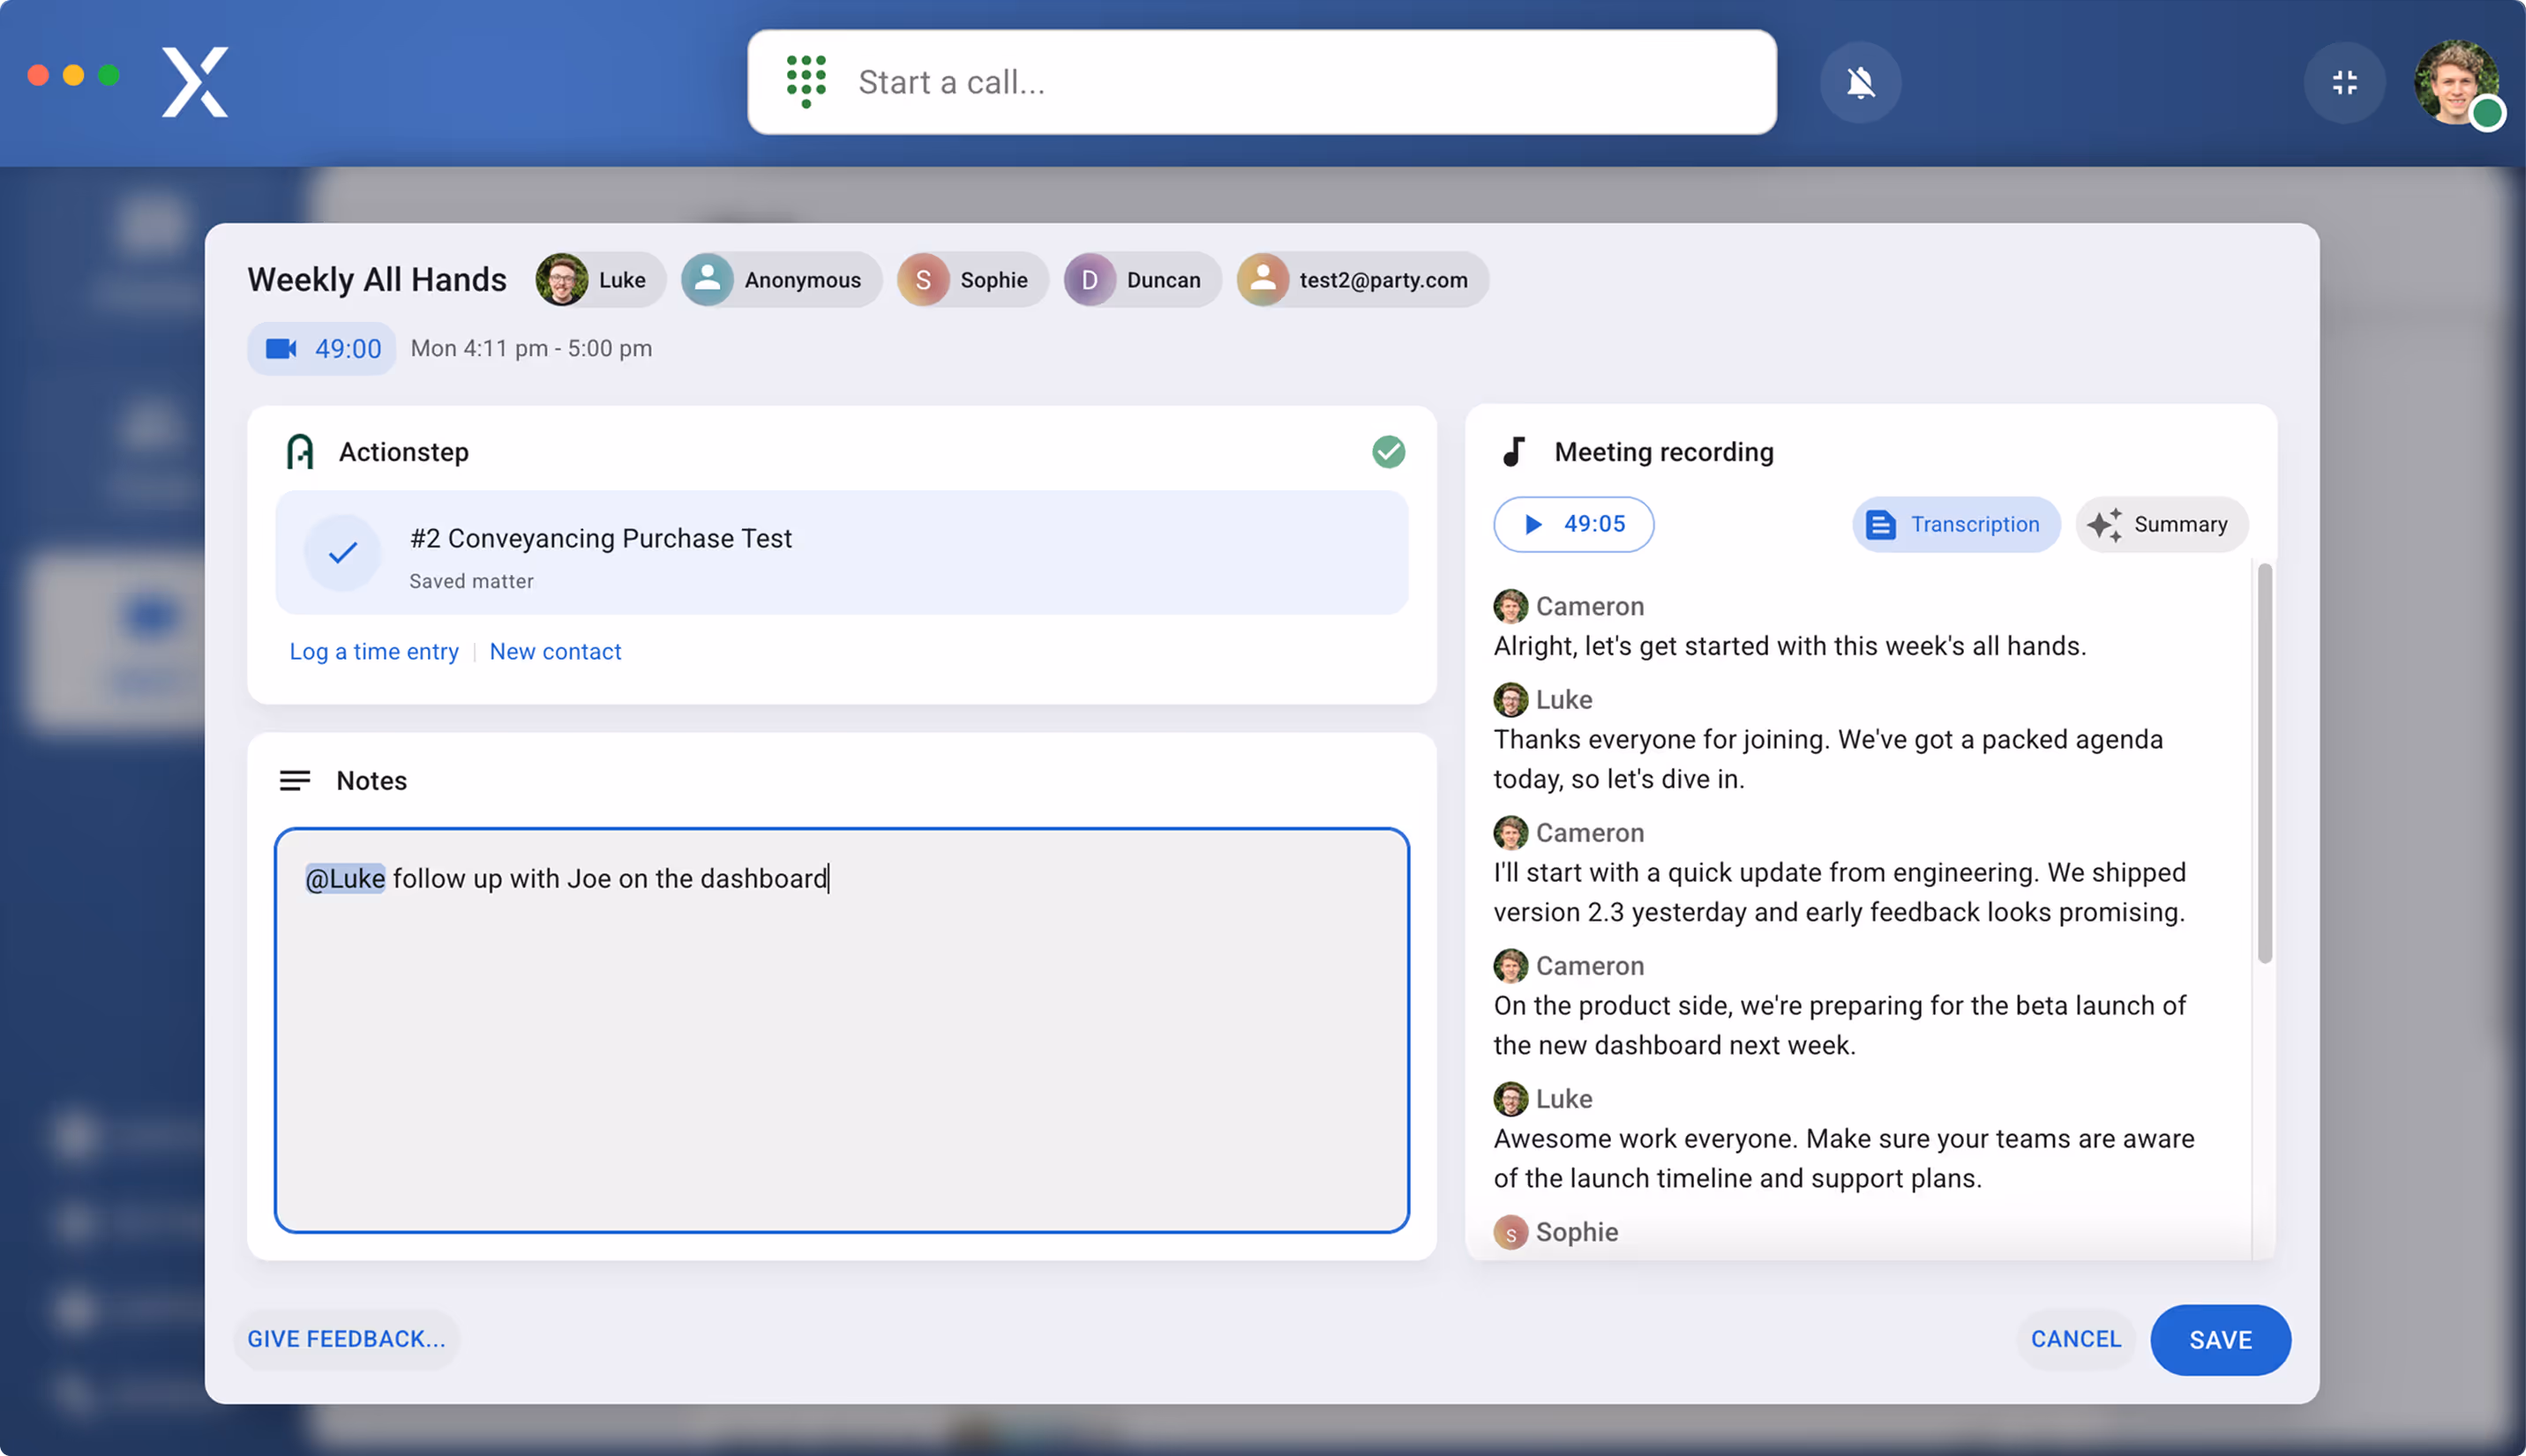This screenshot has width=2526, height=1456.
Task: Click the Actionstep logo icon
Action: click(x=300, y=452)
